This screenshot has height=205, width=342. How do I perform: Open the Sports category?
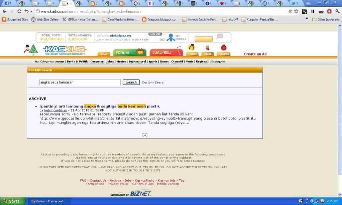(153, 62)
